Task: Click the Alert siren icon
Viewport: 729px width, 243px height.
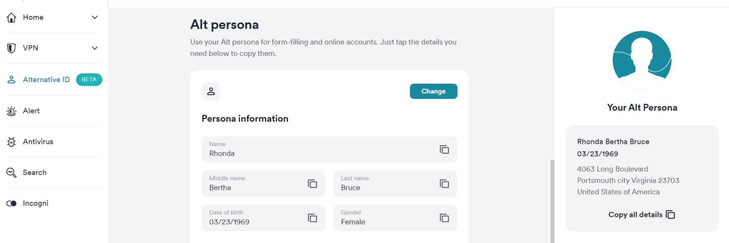Action: 11,111
